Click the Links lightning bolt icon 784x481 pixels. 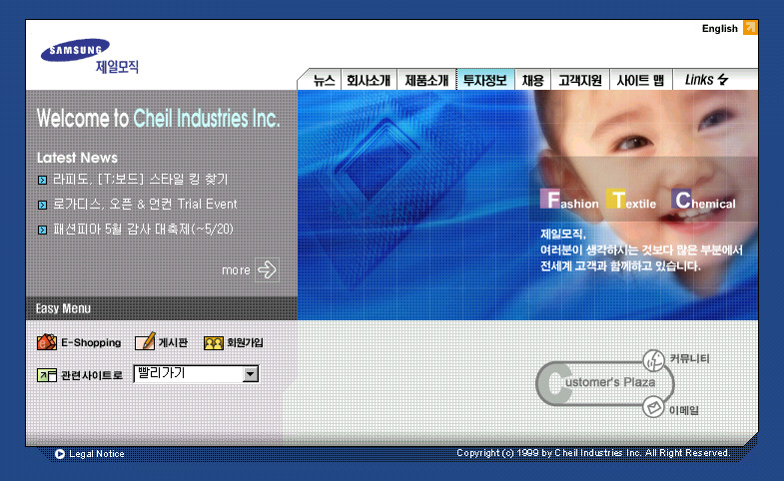[x=723, y=80]
